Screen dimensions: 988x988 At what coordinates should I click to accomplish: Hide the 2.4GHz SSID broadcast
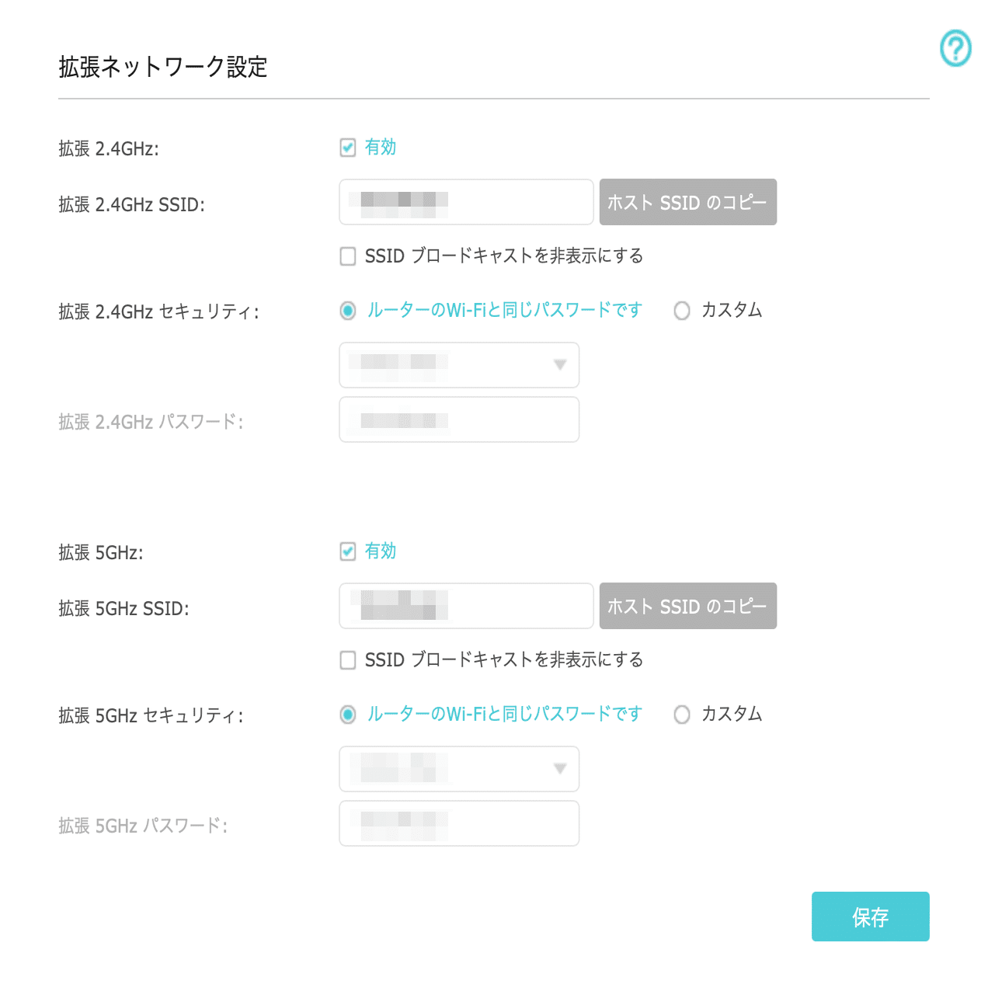point(348,256)
